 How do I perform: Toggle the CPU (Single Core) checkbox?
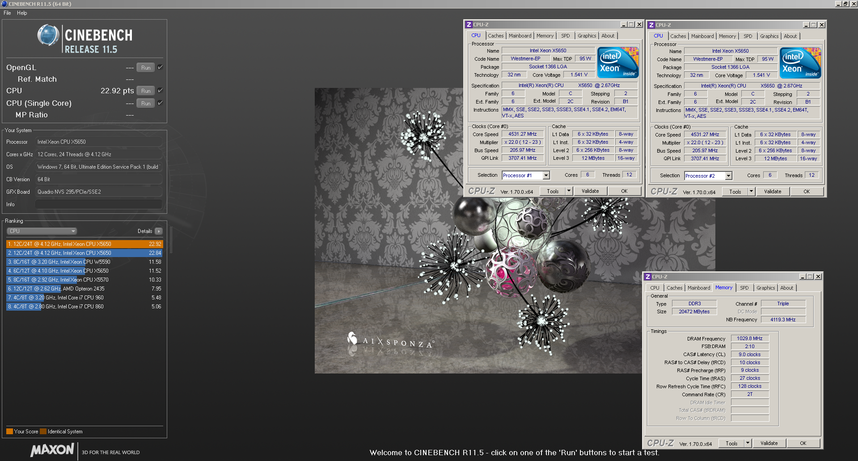[x=160, y=103]
